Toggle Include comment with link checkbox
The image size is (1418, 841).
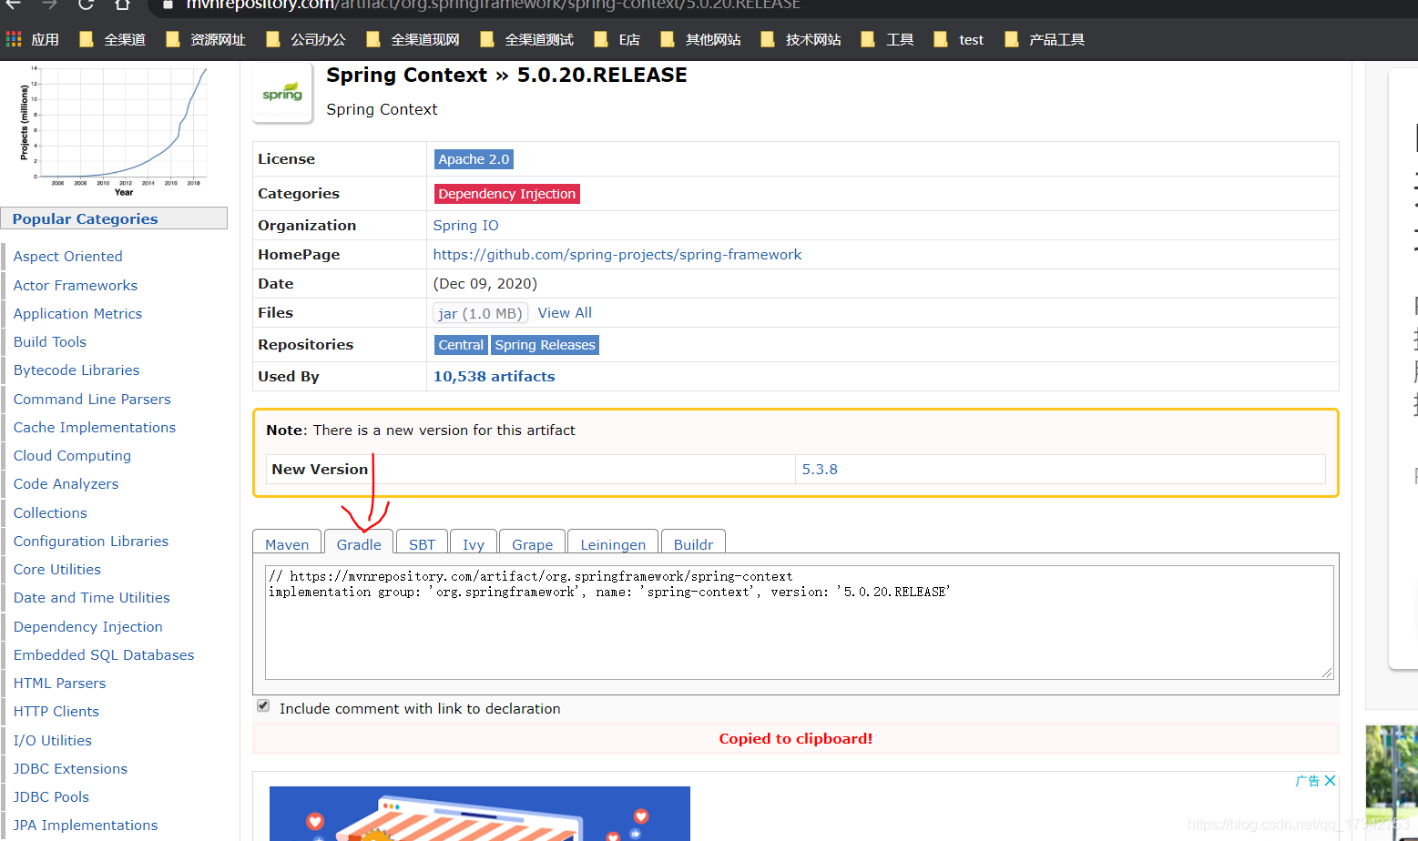(263, 705)
